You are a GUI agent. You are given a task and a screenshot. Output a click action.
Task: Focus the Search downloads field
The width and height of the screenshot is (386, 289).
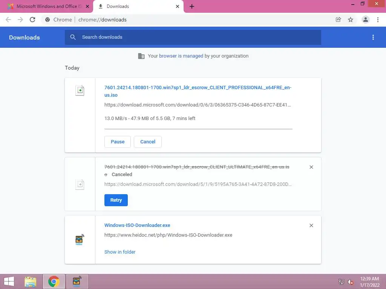193,37
